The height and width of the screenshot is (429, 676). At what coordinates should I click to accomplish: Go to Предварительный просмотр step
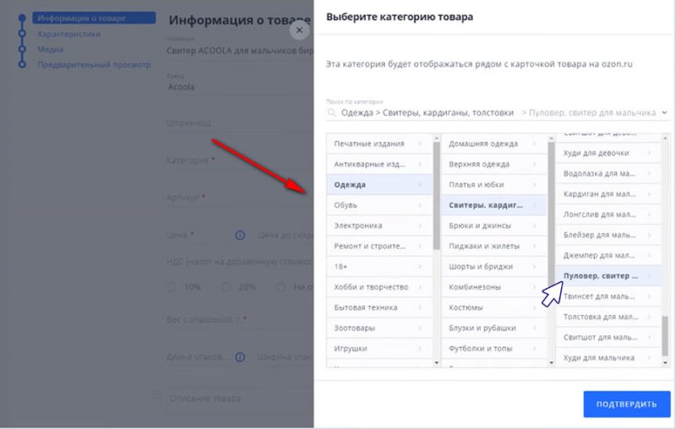coord(94,64)
